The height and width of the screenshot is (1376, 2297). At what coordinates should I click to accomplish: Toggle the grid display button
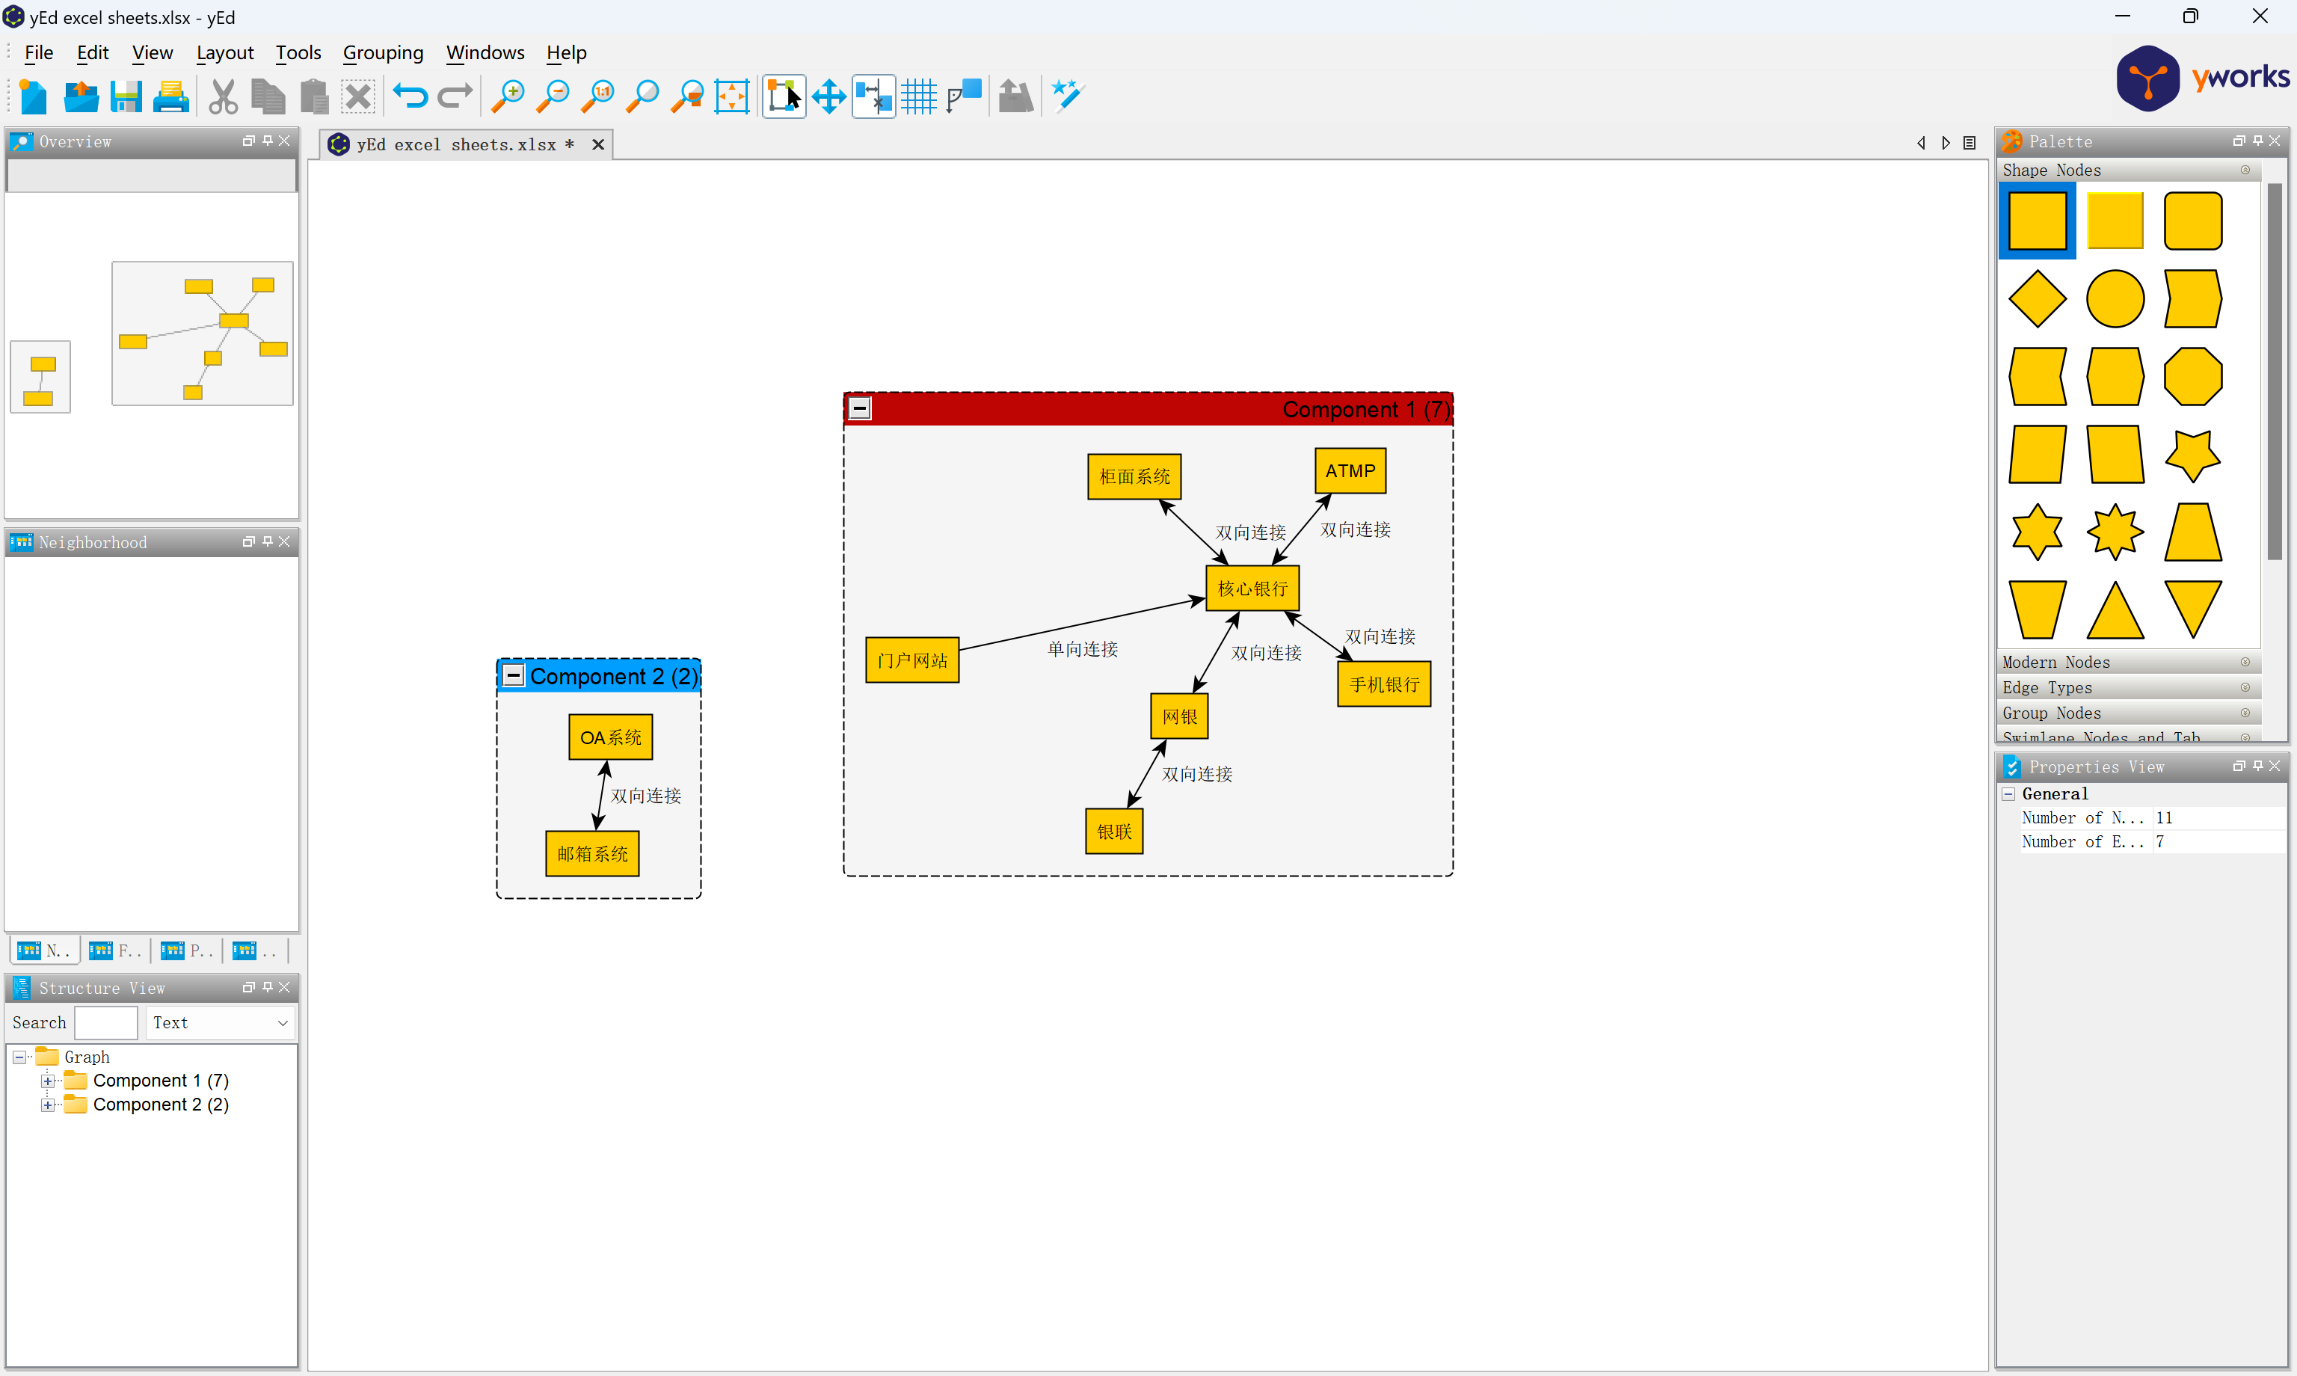coord(919,96)
